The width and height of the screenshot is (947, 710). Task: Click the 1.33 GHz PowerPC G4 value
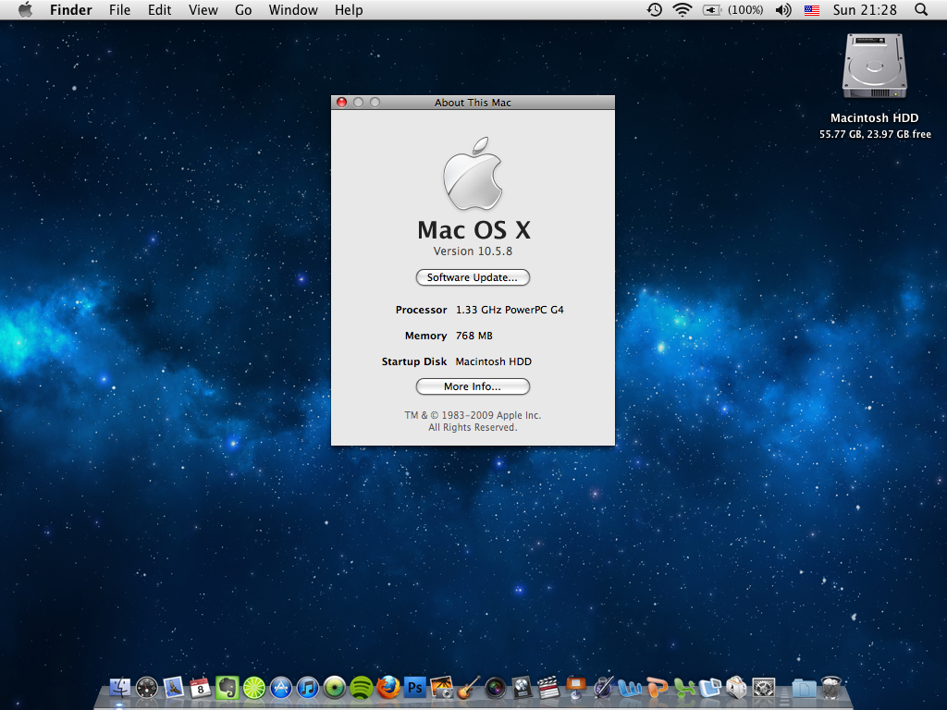click(510, 310)
